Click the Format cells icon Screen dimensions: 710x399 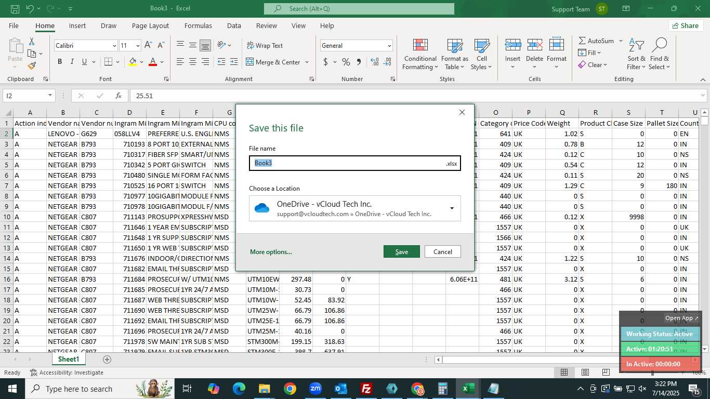click(x=557, y=46)
